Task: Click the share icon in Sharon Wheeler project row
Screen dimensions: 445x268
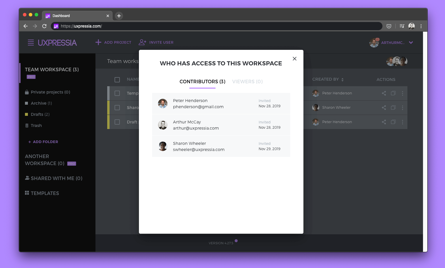Action: (384, 108)
